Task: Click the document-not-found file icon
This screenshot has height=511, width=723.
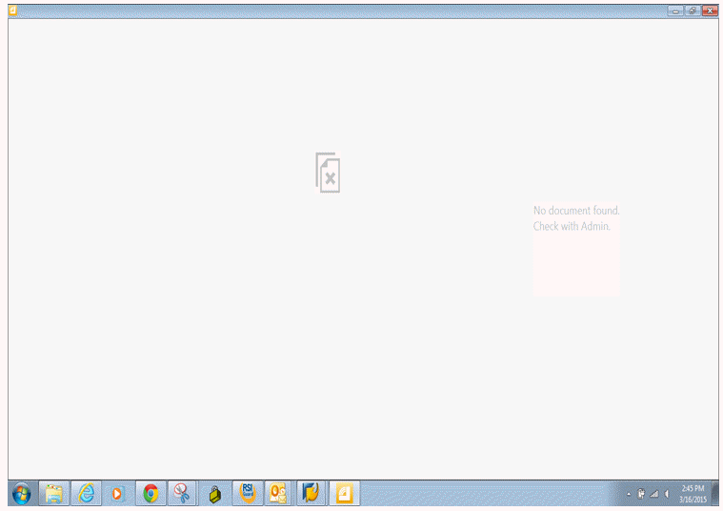Action: point(328,173)
